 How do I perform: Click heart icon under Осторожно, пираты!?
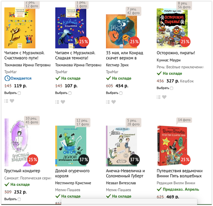(164, 97)
